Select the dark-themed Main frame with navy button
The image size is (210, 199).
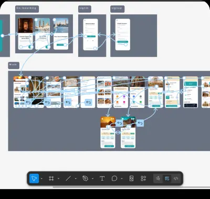tap(191, 92)
